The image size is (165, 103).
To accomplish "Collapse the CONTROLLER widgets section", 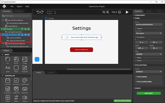I will pyautogui.click(x=3, y=76).
